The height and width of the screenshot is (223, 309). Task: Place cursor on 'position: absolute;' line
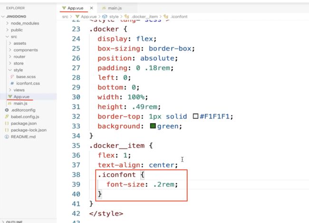pos(138,58)
